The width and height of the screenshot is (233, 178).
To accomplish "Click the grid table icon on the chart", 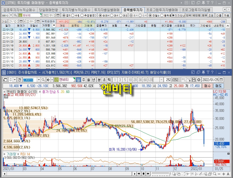I will click(6, 96).
